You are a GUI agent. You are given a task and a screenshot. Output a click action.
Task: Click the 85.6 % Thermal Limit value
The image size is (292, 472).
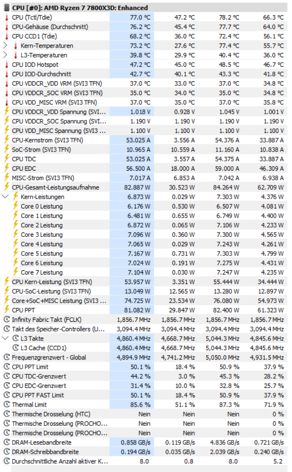[x=140, y=404]
